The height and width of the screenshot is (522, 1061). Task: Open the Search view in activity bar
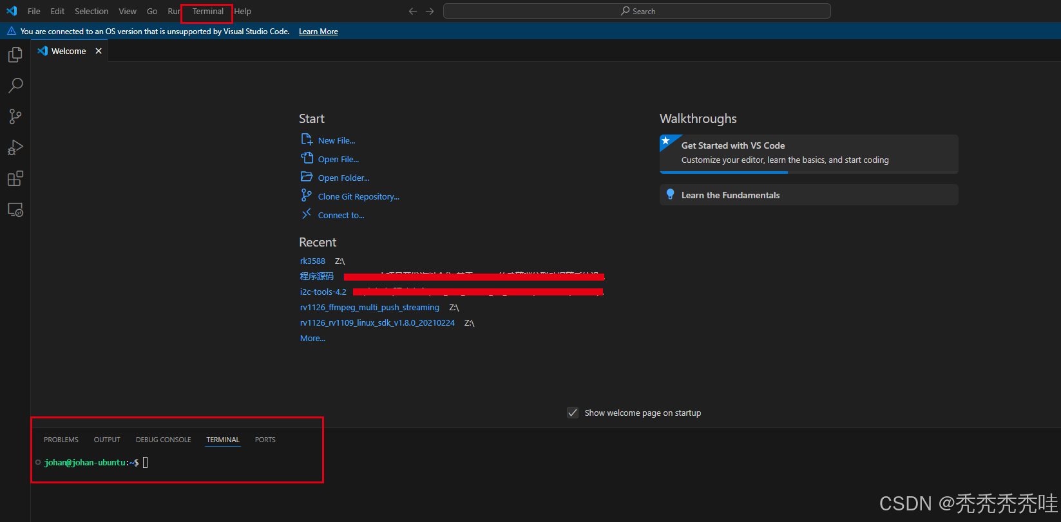pos(15,86)
